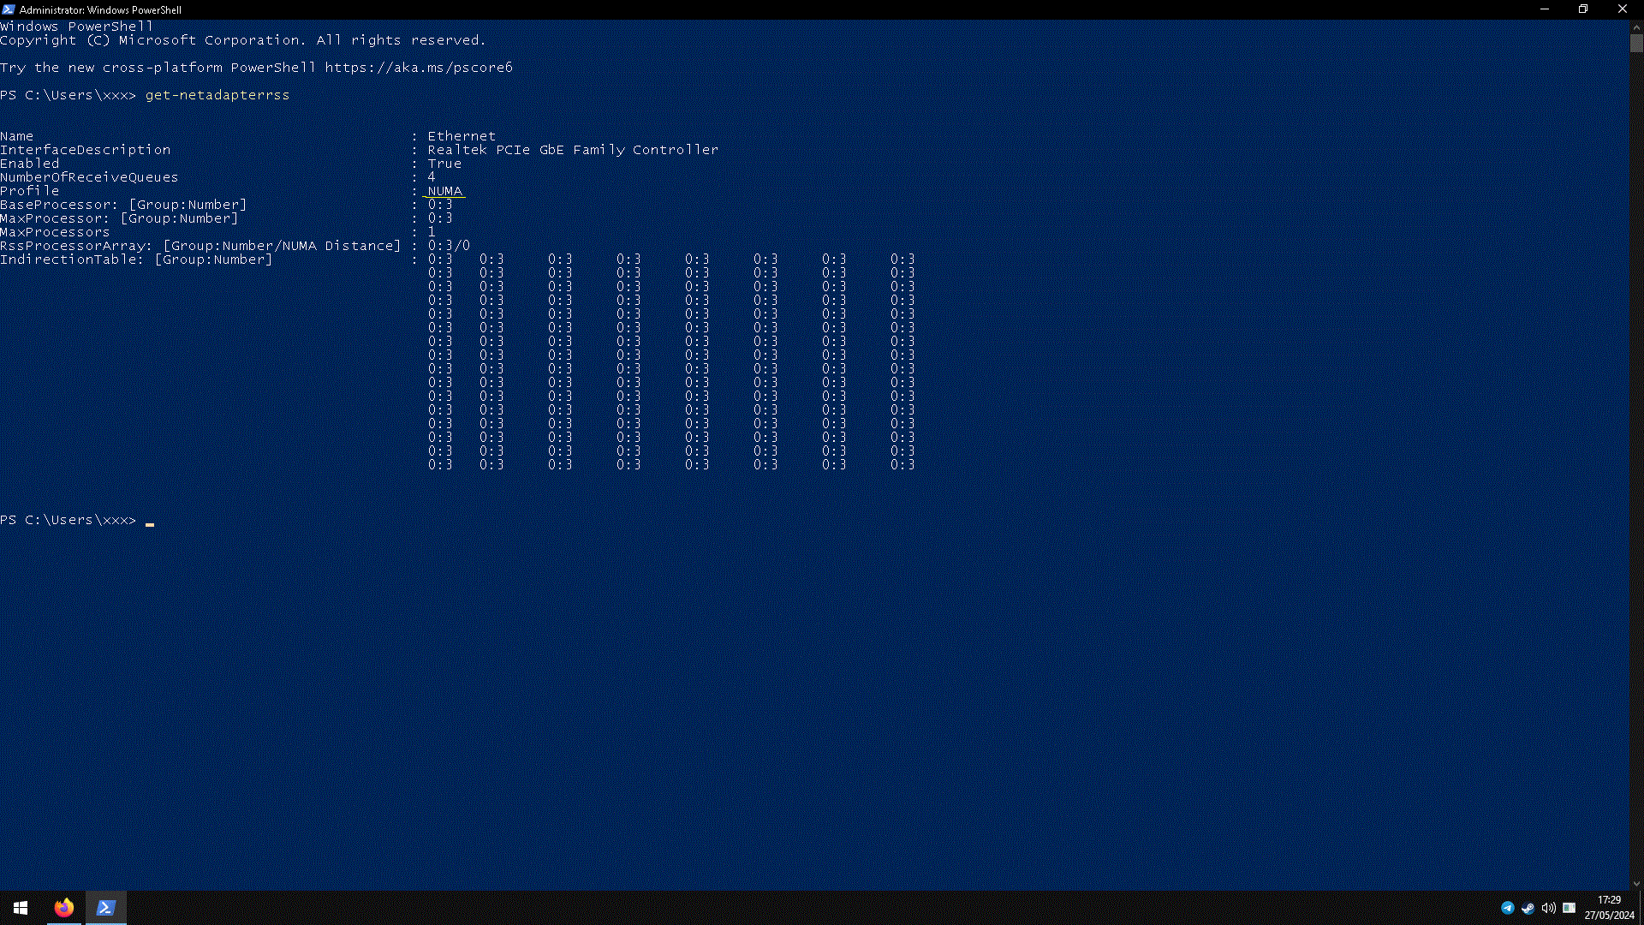Click the underlined Profile value 'NUMA'
This screenshot has width=1644, height=925.
pyautogui.click(x=444, y=191)
